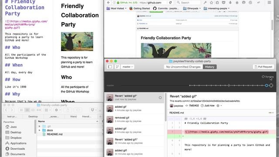The height and width of the screenshot is (157, 279).
Task: Switch to the _scree... Finder tab
Action: 54,116
